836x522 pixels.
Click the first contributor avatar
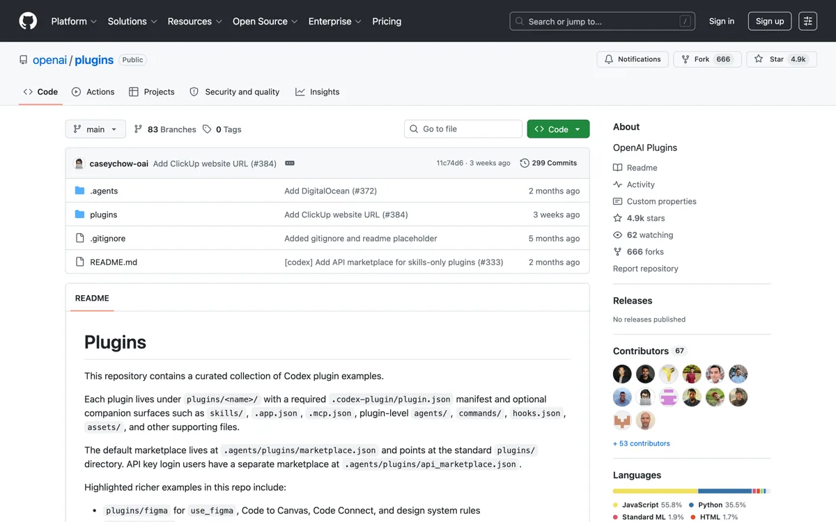622,374
